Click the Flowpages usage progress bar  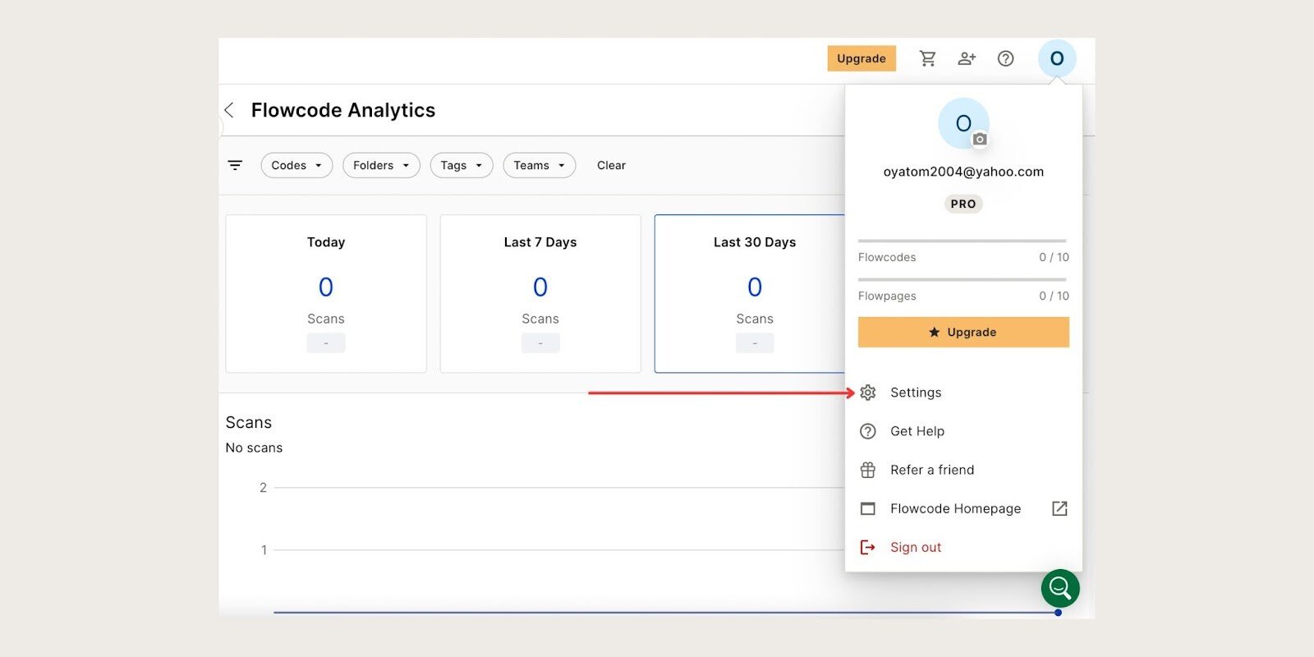click(x=963, y=279)
